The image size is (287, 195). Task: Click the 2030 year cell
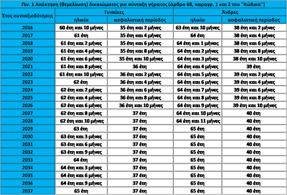coord(27,136)
